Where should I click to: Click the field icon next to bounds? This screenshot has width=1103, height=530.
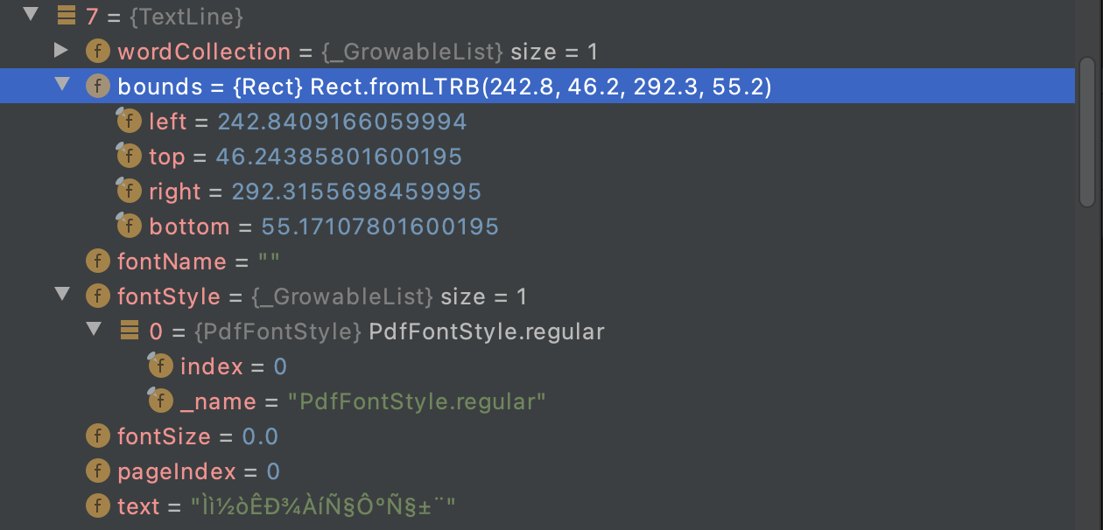pyautogui.click(x=97, y=86)
